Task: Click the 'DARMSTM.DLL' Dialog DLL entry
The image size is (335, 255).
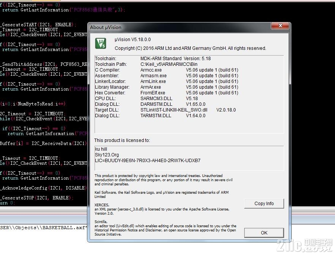Action: point(156,104)
